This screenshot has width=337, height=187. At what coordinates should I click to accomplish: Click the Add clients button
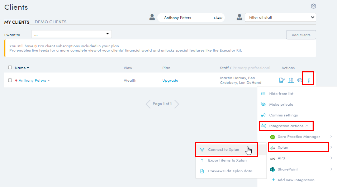[x=301, y=35]
